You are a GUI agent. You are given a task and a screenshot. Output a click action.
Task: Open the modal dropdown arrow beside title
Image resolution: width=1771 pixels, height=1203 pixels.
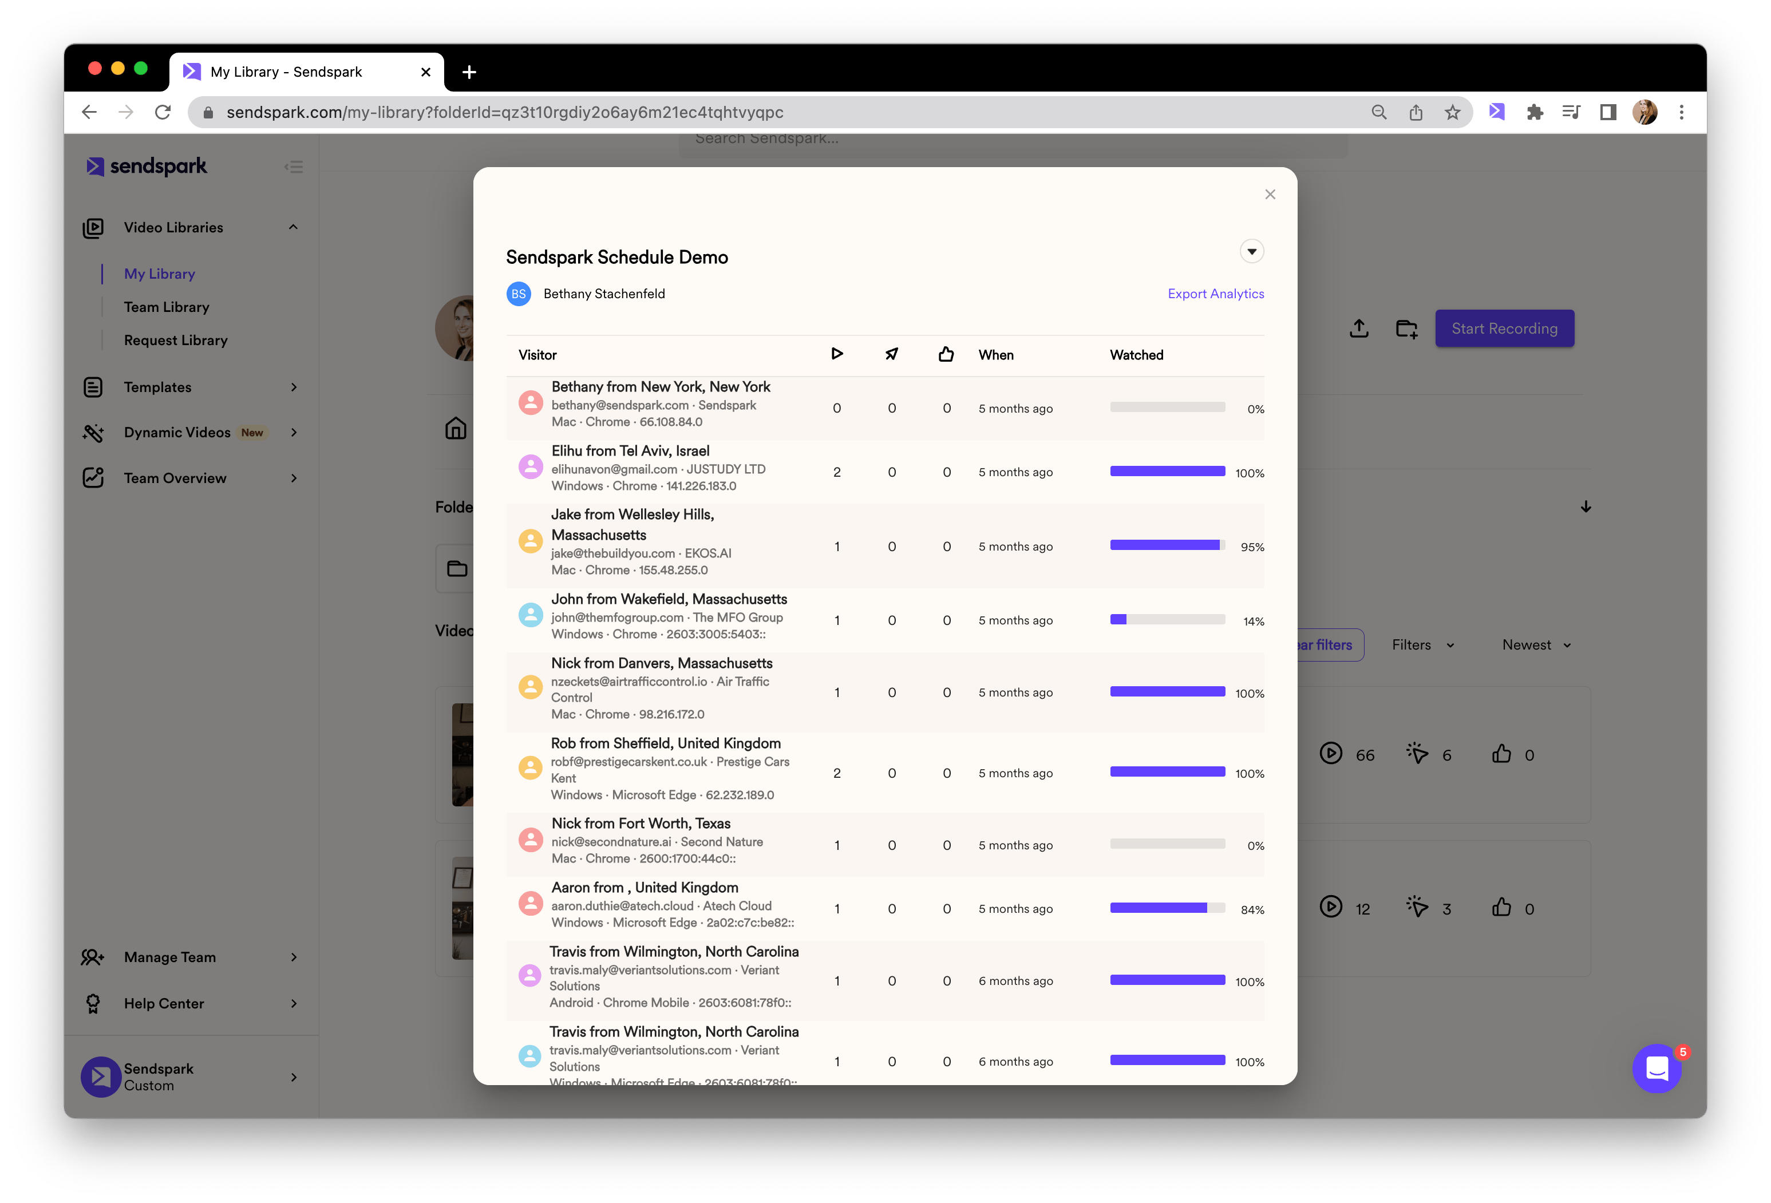tap(1251, 251)
